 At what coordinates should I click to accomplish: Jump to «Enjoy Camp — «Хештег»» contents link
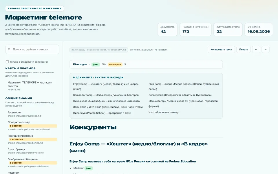tap(106, 86)
